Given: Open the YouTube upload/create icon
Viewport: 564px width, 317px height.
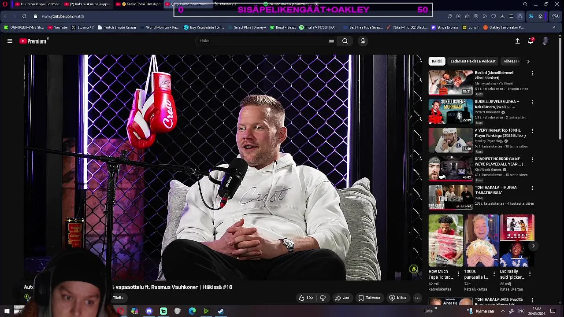Looking at the screenshot, I should (x=518, y=41).
